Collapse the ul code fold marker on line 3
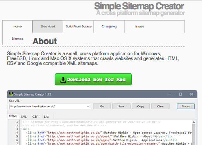Viewport: 202px width, 145px height. (21, 129)
